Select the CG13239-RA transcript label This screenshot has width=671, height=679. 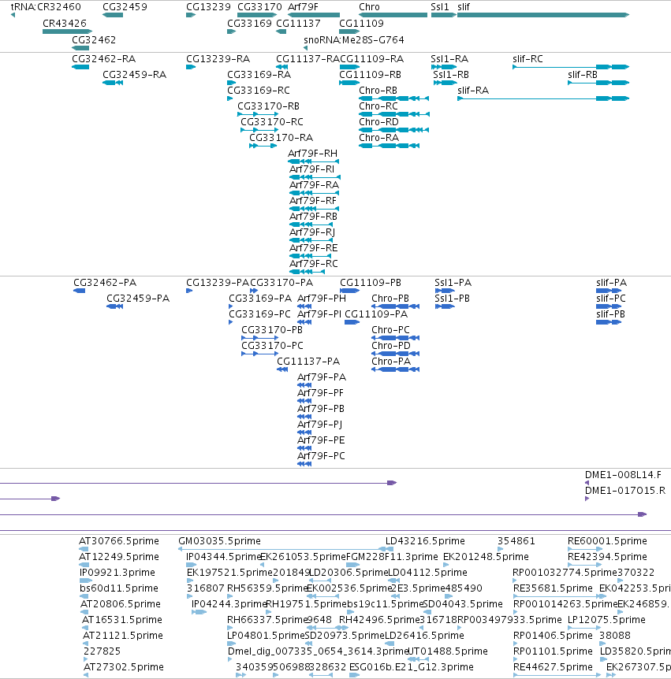[218, 59]
